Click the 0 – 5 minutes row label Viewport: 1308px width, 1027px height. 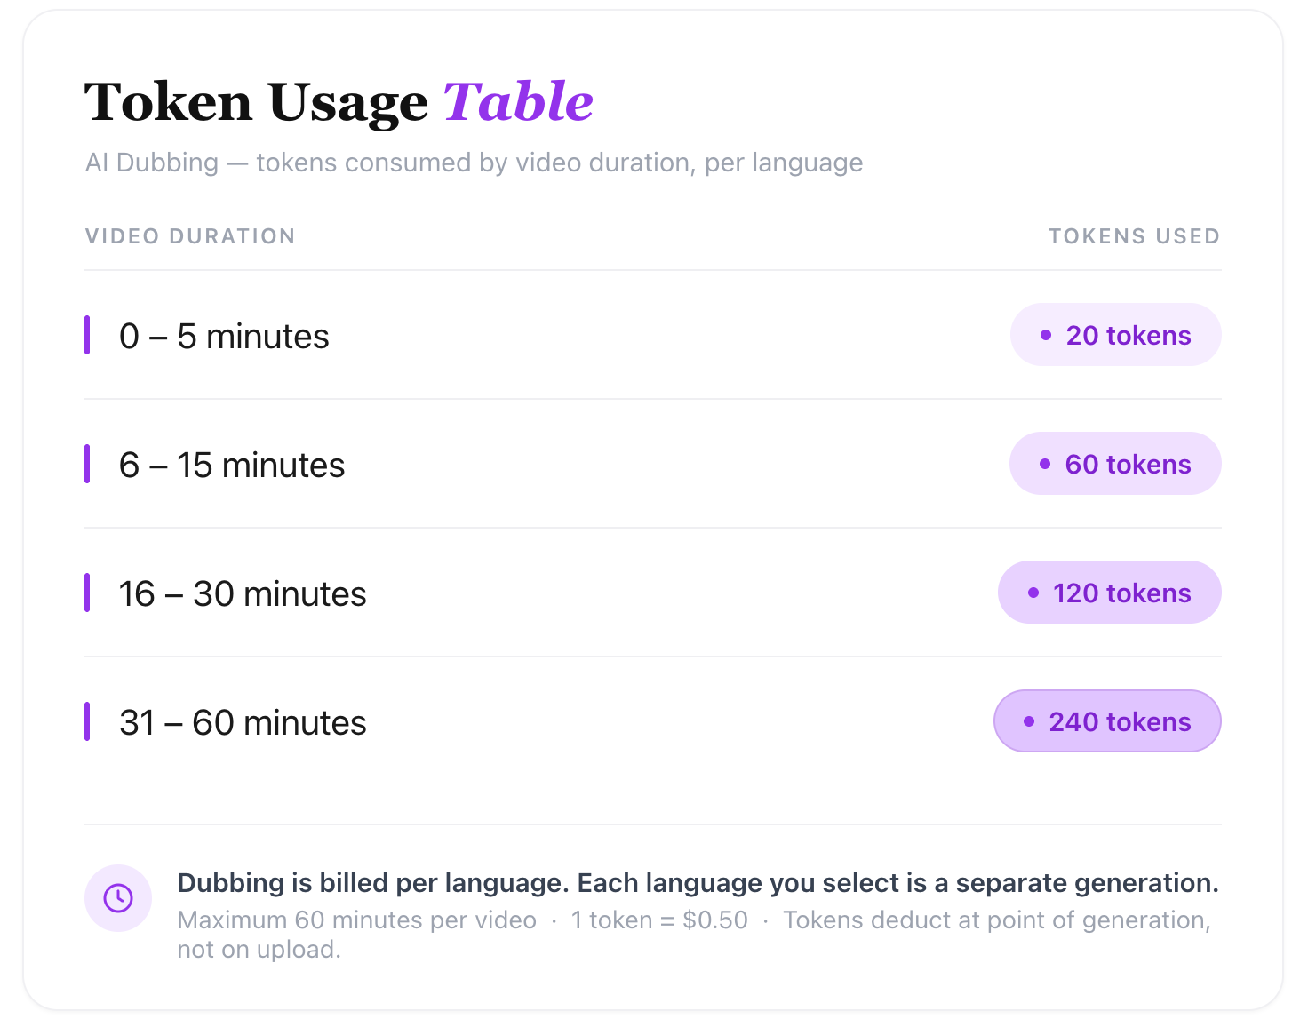pos(224,337)
